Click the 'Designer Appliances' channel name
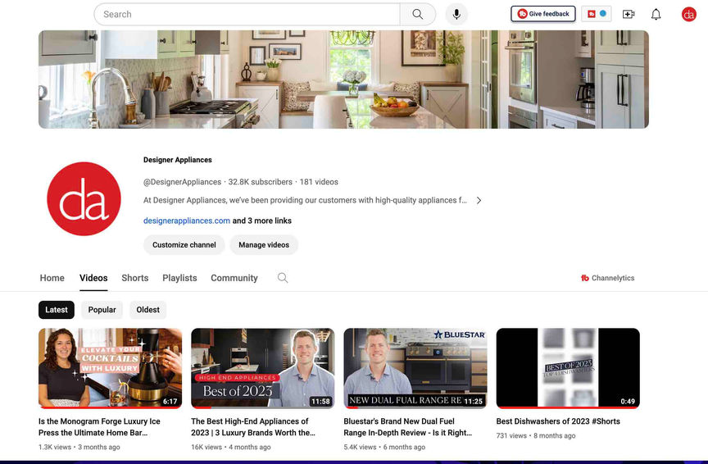The height and width of the screenshot is (464, 708). [178, 160]
